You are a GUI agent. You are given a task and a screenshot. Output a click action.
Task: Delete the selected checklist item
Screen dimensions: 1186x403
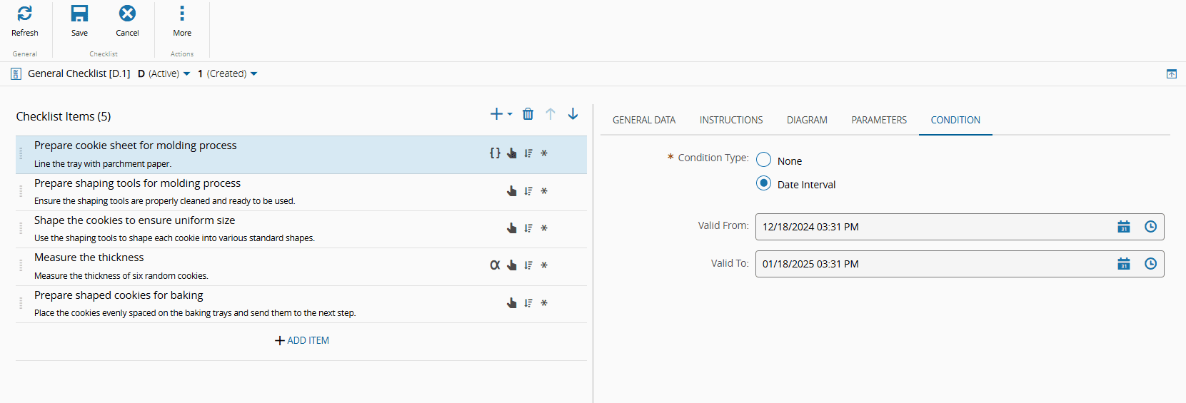click(528, 114)
